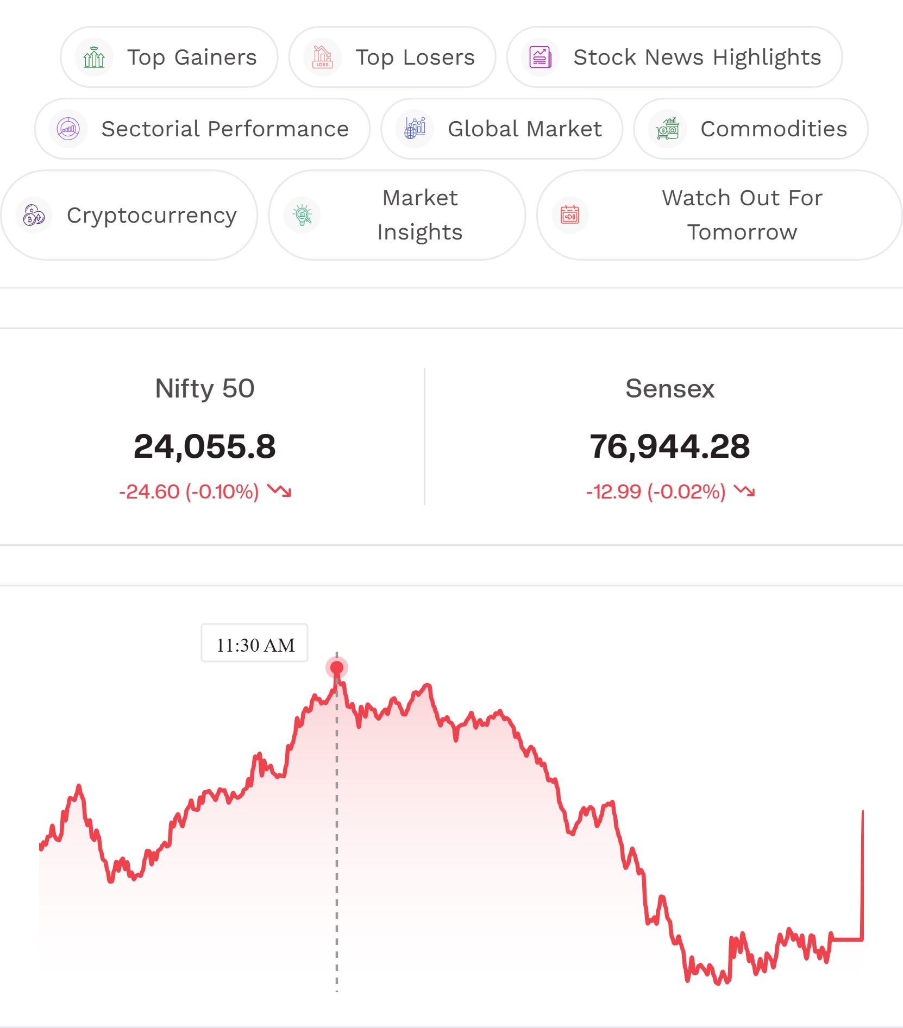Open the Top Gainers section
The image size is (903, 1028).
click(x=169, y=57)
